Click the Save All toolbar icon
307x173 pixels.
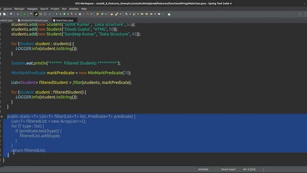(x=4, y=14)
